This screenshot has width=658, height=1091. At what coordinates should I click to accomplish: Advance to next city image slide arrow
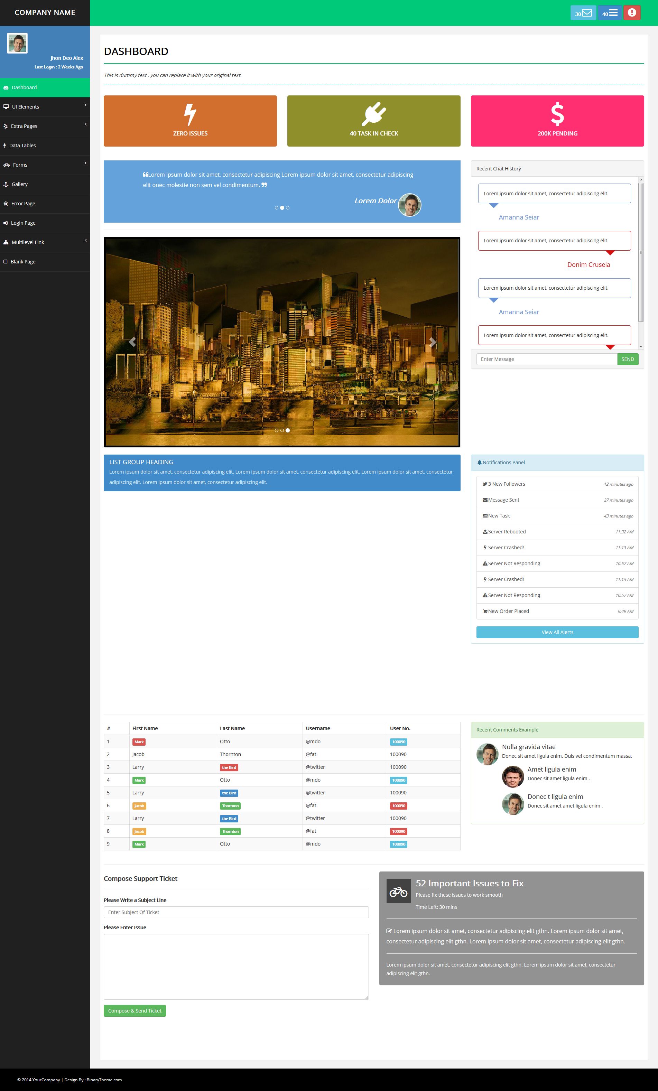433,342
